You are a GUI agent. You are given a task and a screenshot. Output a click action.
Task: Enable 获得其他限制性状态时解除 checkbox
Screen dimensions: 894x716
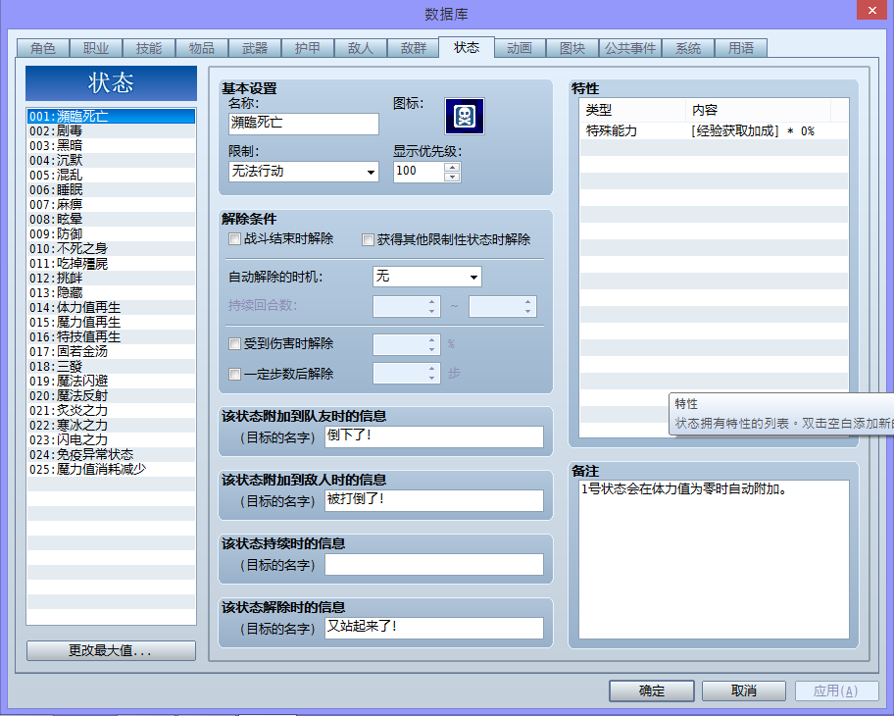368,239
